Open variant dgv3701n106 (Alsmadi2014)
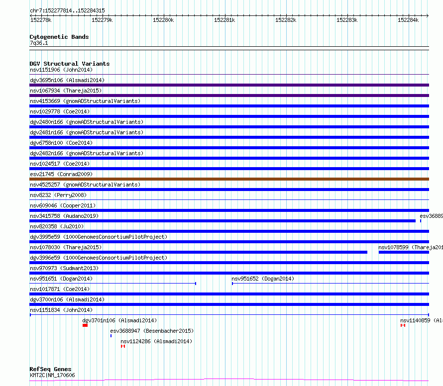443x386 pixels. (x=119, y=320)
